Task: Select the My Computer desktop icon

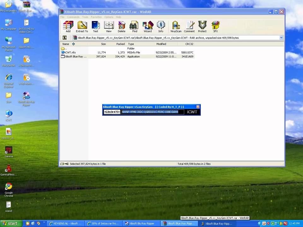Action: (9, 25)
